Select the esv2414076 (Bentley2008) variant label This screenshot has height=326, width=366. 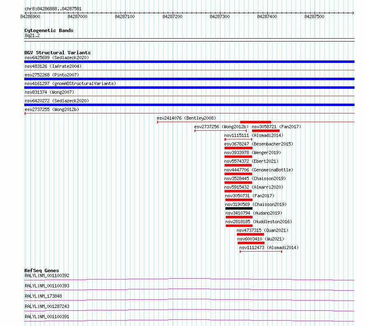[x=186, y=118]
